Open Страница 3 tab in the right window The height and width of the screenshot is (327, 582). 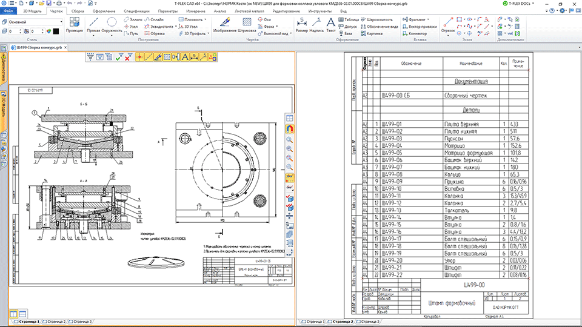[x=368, y=322]
